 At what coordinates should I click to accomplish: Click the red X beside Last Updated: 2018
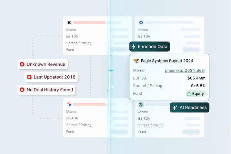[x=29, y=77]
